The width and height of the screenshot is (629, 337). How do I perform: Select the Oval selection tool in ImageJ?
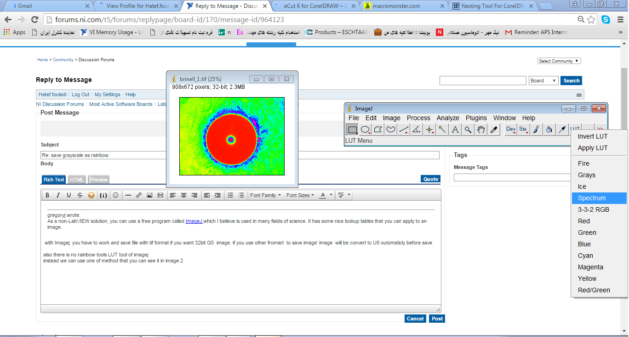tap(365, 130)
